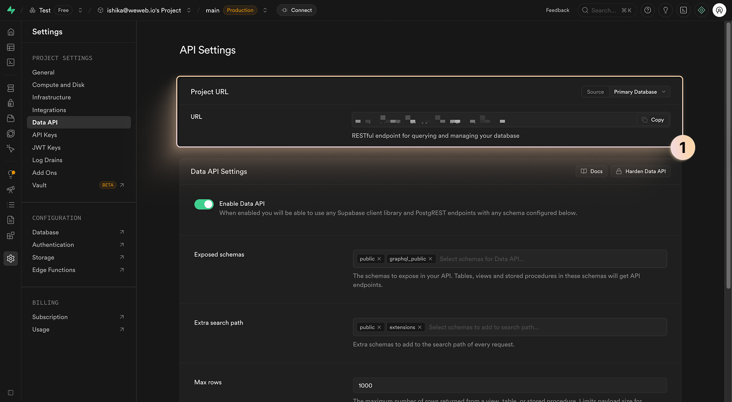The image size is (732, 402).
Task: Remove extensions from the extra search path
Action: click(x=420, y=327)
